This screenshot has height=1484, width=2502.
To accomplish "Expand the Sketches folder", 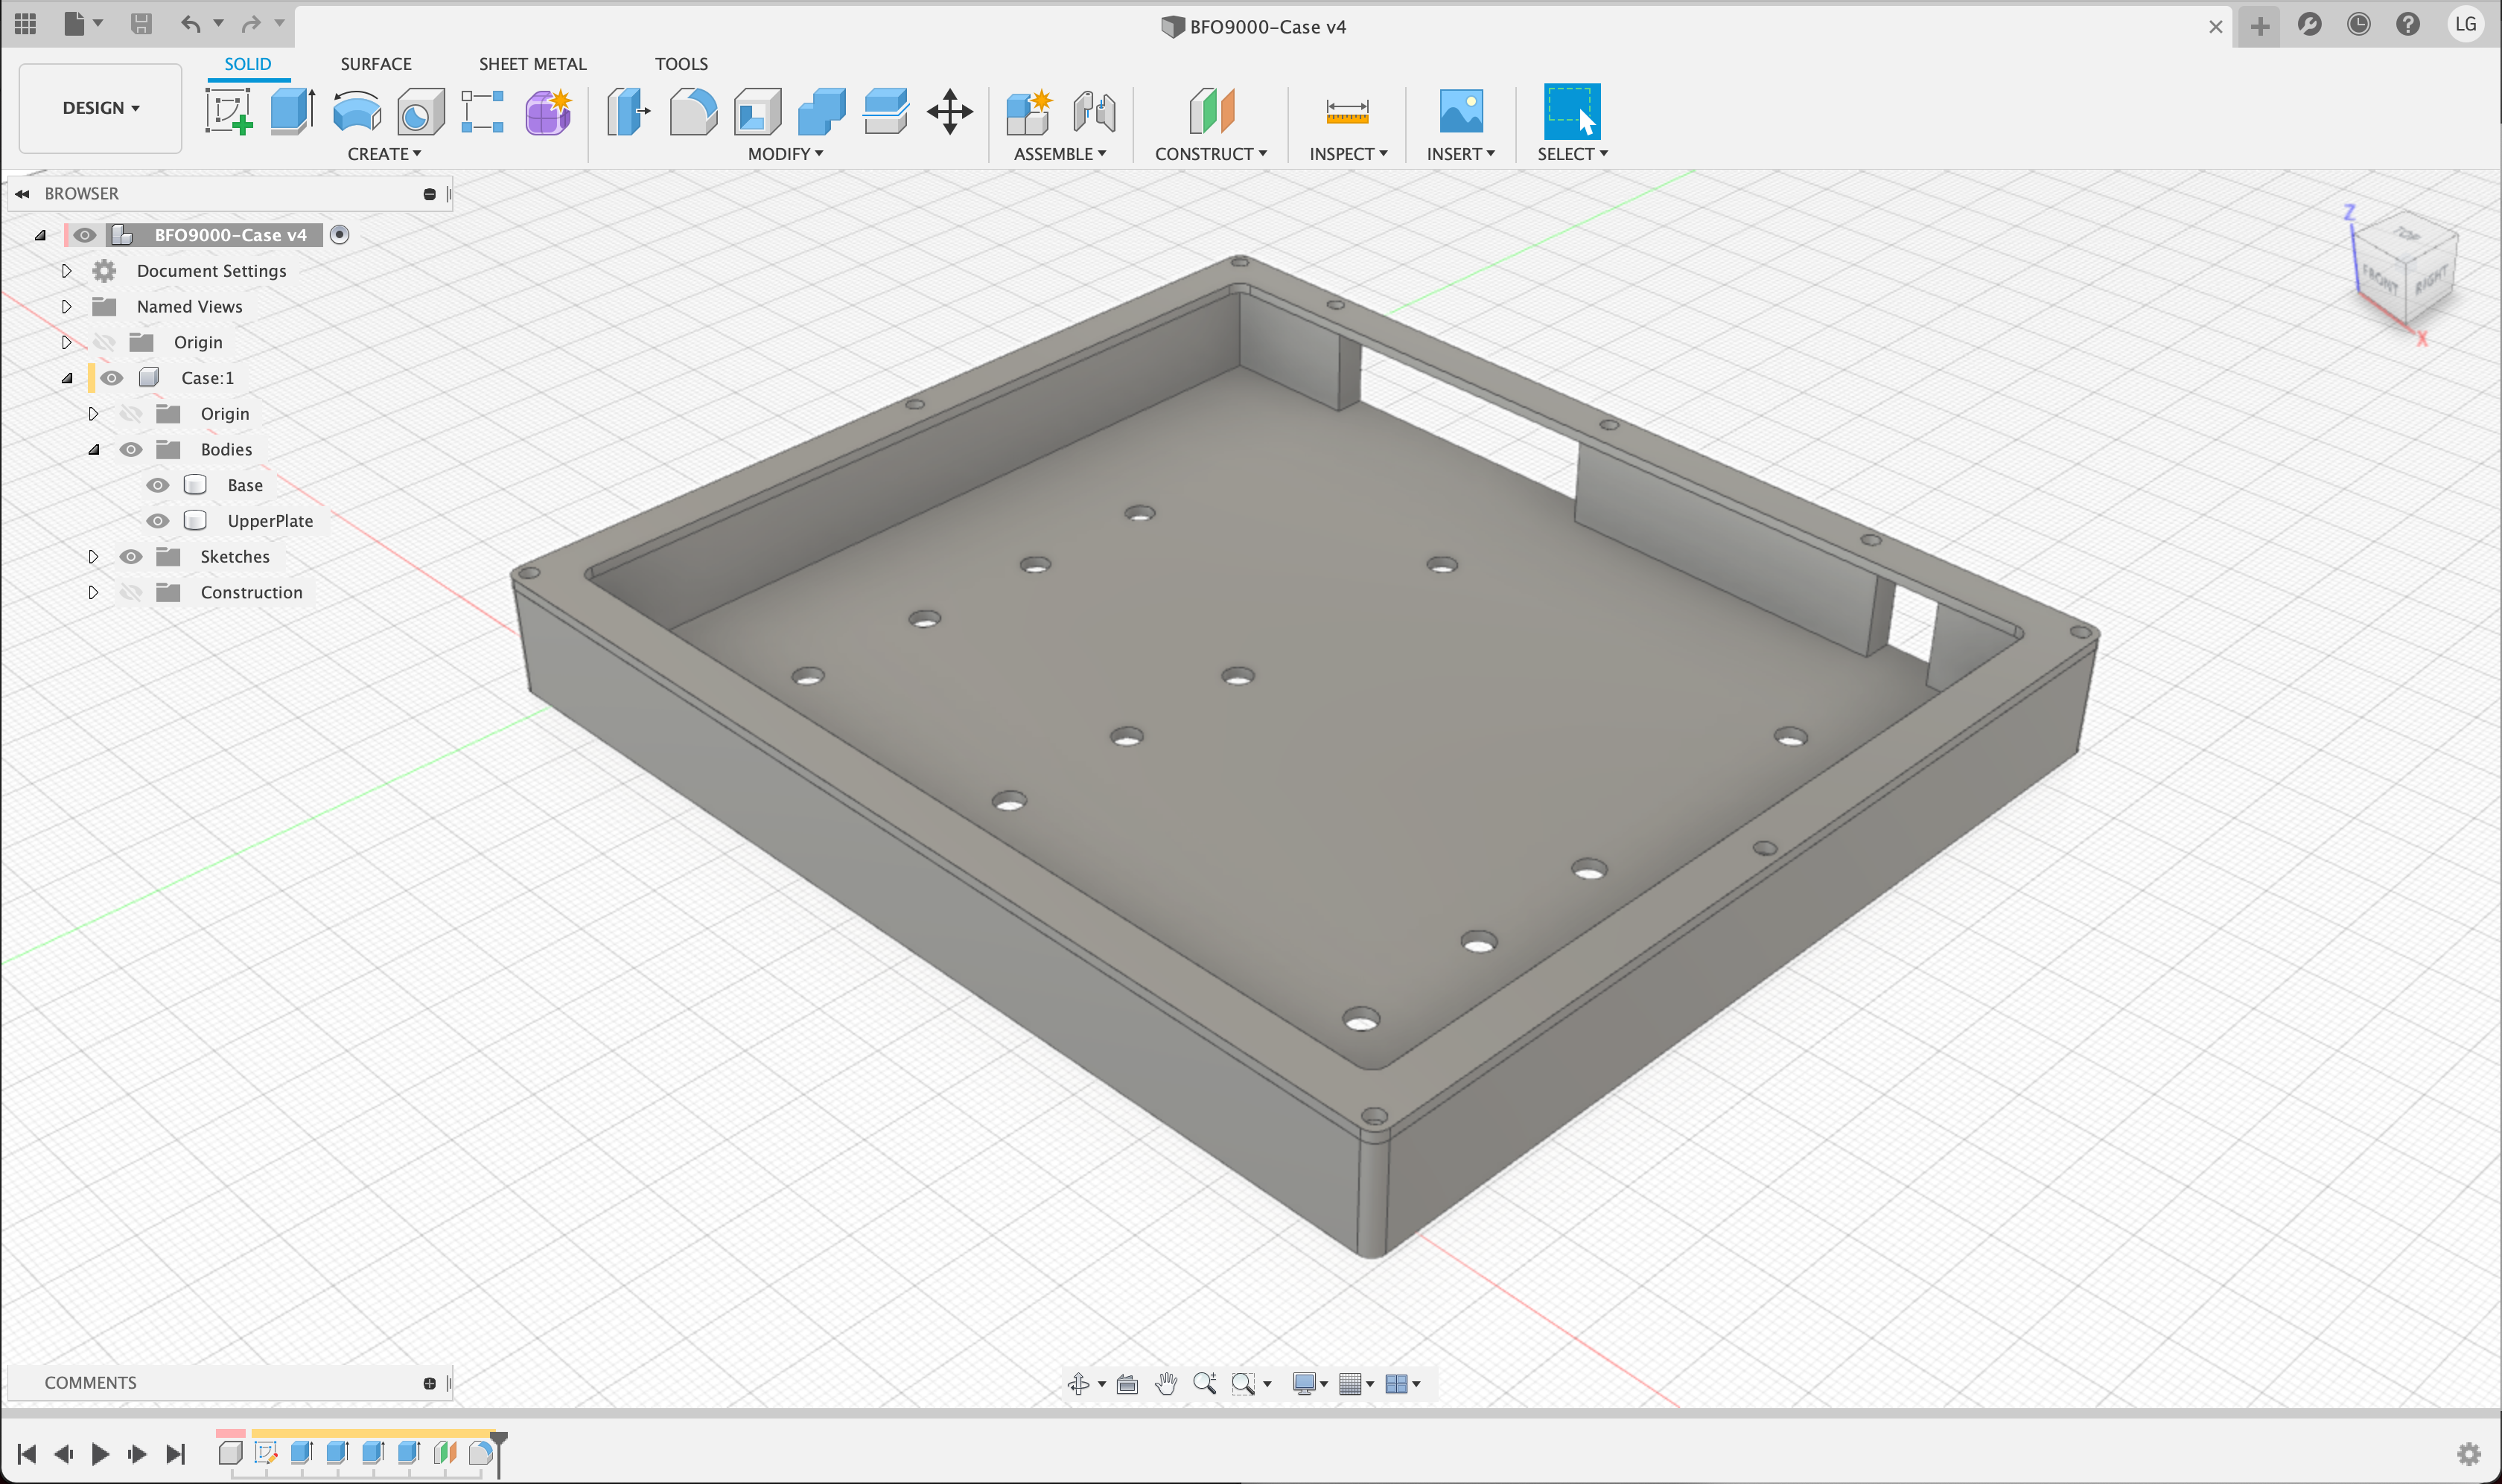I will [x=93, y=557].
